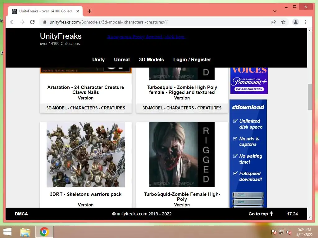
Task: Click category label under Artstation Claws Nails
Action: coord(86,108)
